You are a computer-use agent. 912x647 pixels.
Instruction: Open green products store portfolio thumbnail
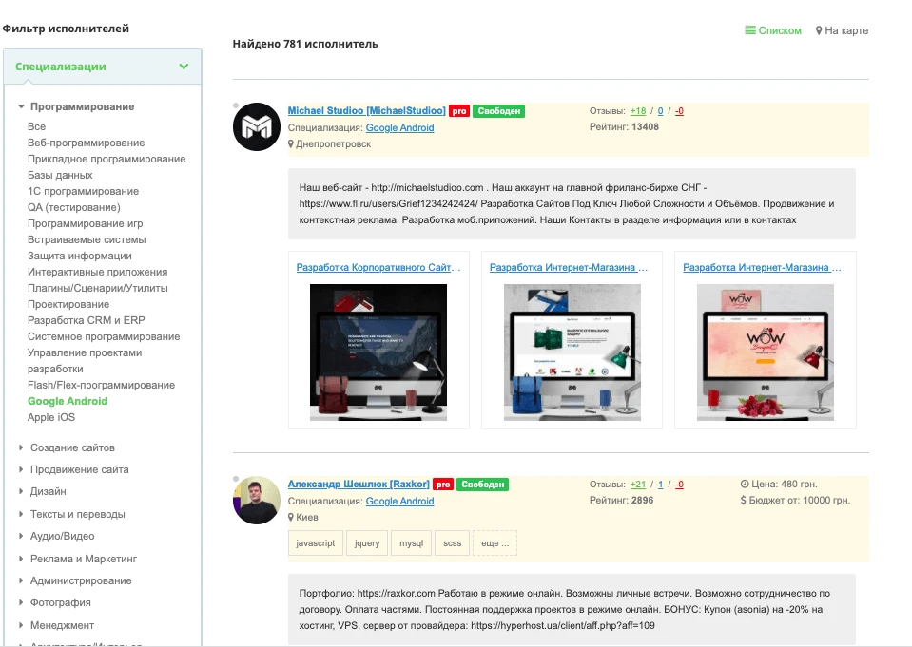coord(572,352)
